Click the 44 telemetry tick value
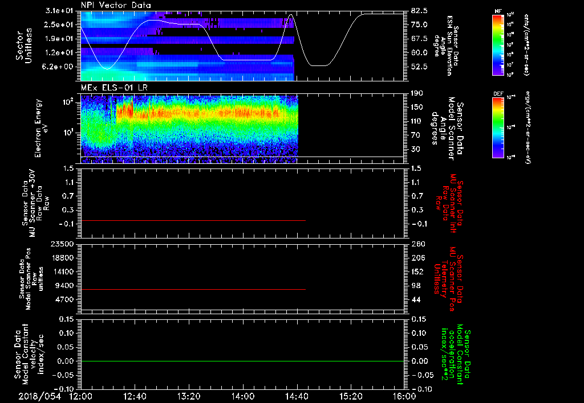 (x=416, y=299)
